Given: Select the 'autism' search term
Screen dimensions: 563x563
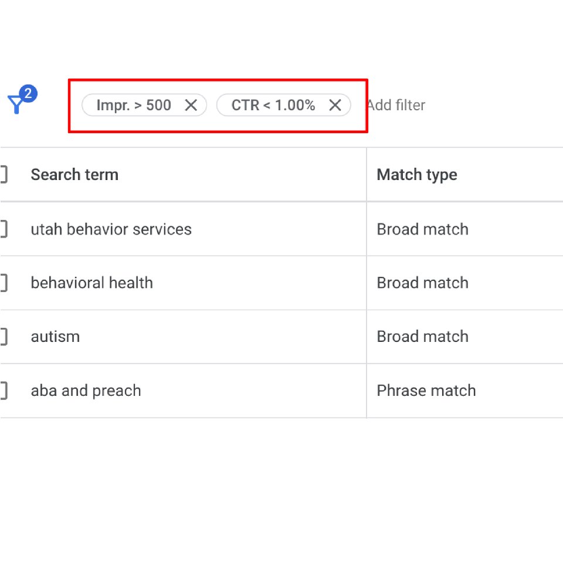Looking at the screenshot, I should pos(55,337).
